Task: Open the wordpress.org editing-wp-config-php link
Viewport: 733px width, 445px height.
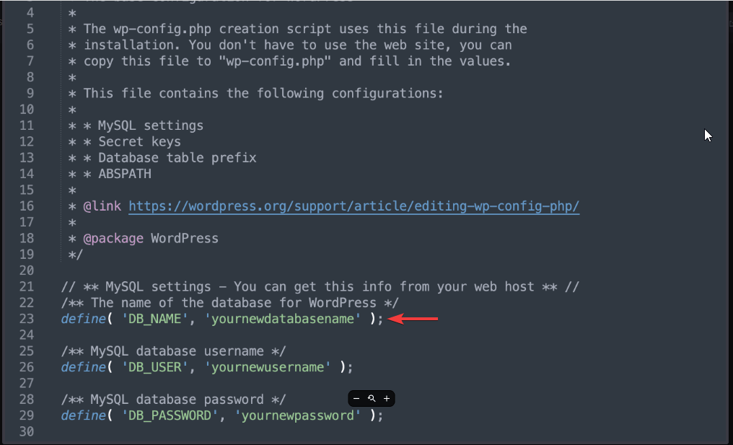Action: tap(354, 206)
